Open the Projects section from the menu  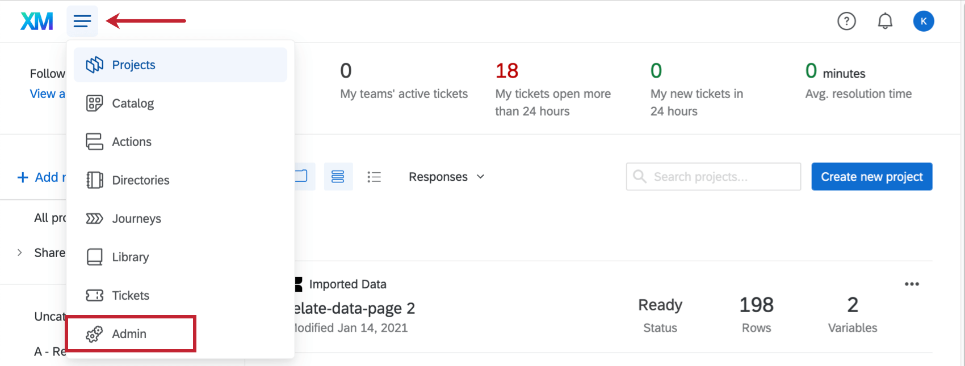(x=133, y=65)
